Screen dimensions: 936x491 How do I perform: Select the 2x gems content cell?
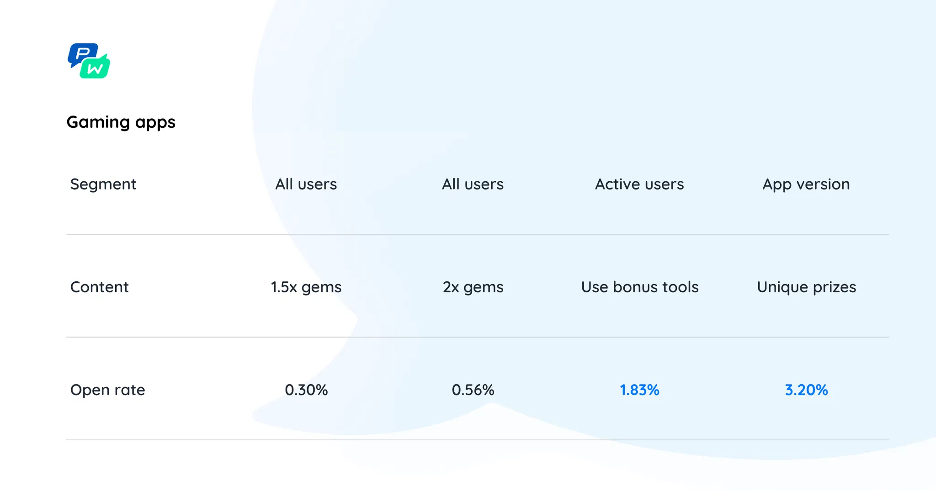point(473,287)
